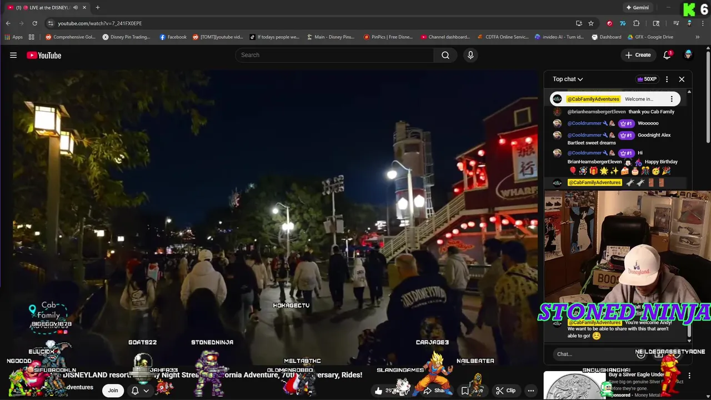Go back with browser back arrow

pos(8,23)
